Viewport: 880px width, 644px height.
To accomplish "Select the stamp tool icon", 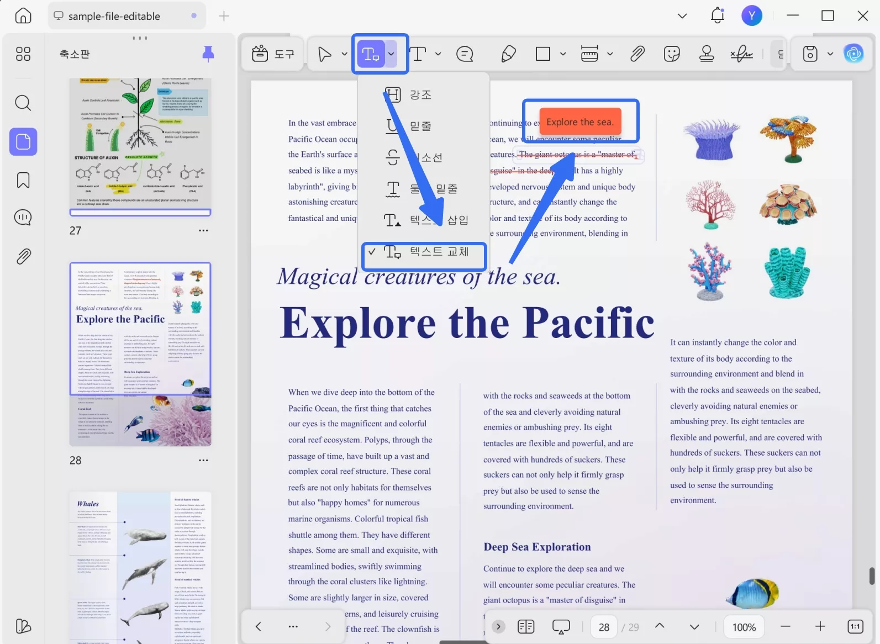I will [707, 54].
